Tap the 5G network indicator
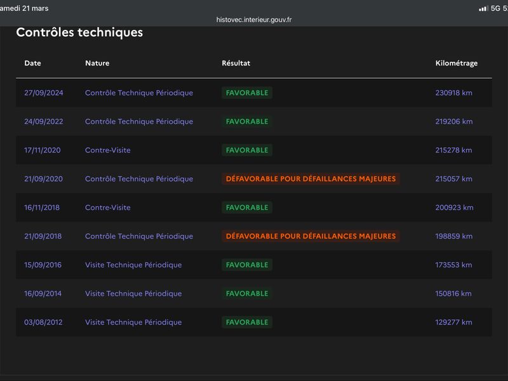Screen dimensions: 508x381 (x=495, y=8)
